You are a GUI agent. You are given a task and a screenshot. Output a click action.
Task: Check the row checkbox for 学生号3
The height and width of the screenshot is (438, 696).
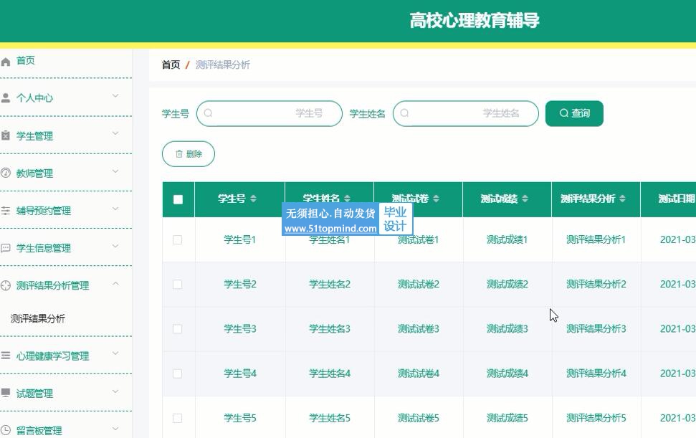point(178,329)
